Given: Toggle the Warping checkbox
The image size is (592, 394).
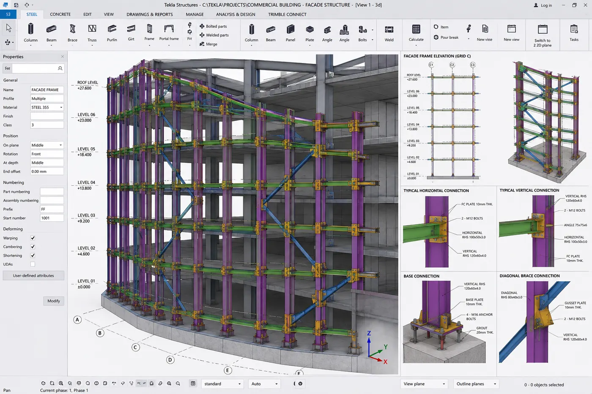Looking at the screenshot, I should pyautogui.click(x=33, y=238).
